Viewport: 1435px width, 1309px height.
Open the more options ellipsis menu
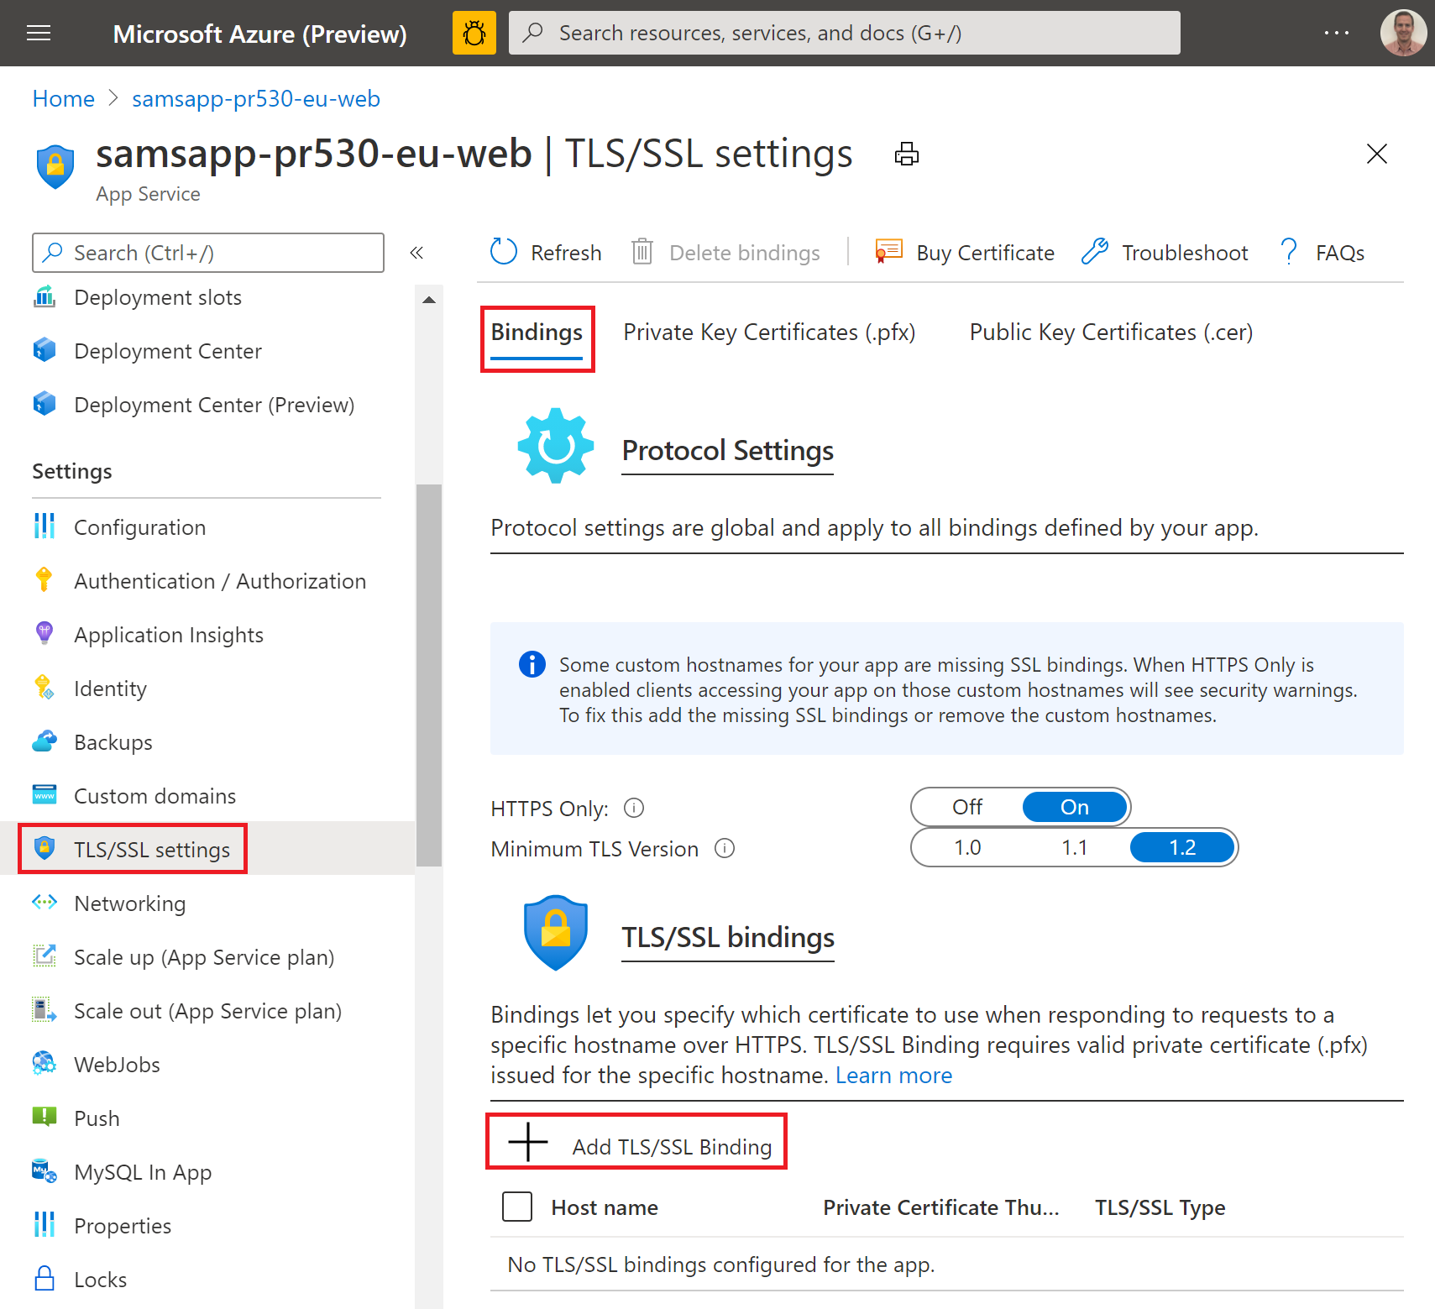pos(1336,34)
